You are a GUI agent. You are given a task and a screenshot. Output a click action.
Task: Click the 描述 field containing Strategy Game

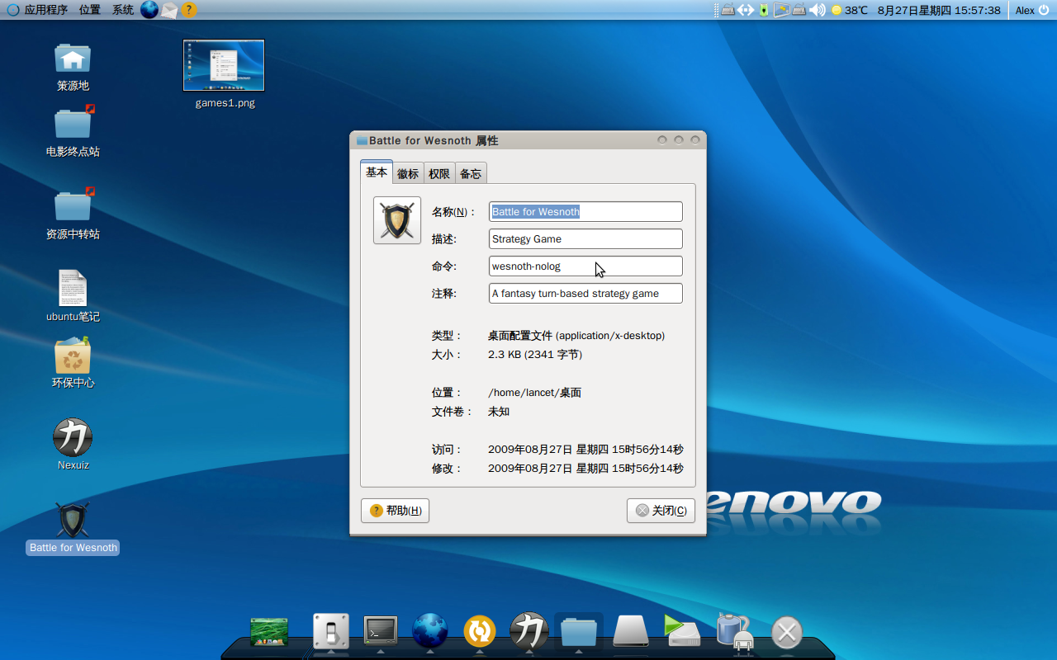coord(585,238)
